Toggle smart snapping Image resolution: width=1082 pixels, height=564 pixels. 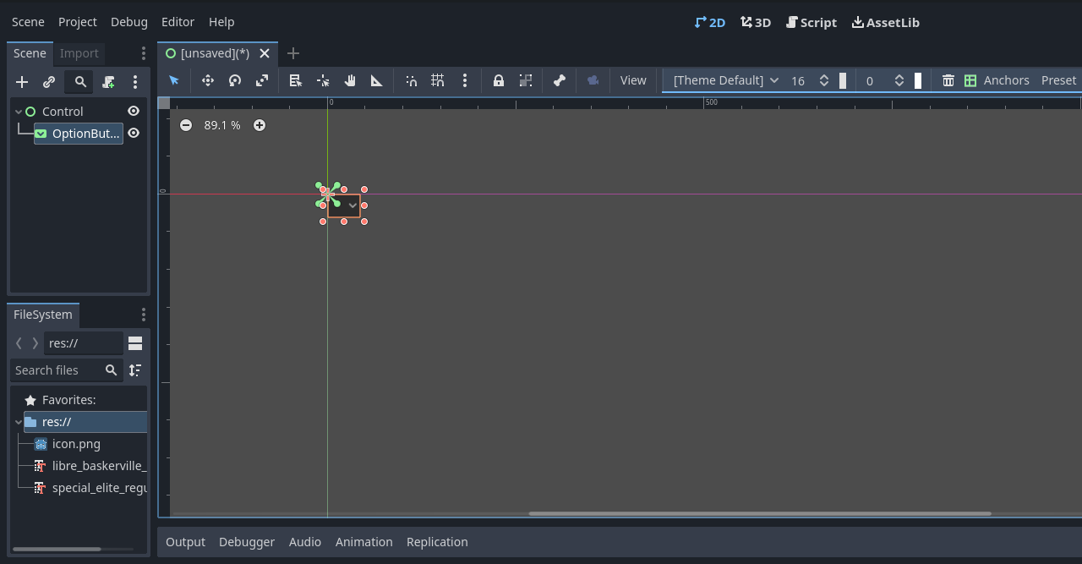tap(411, 80)
